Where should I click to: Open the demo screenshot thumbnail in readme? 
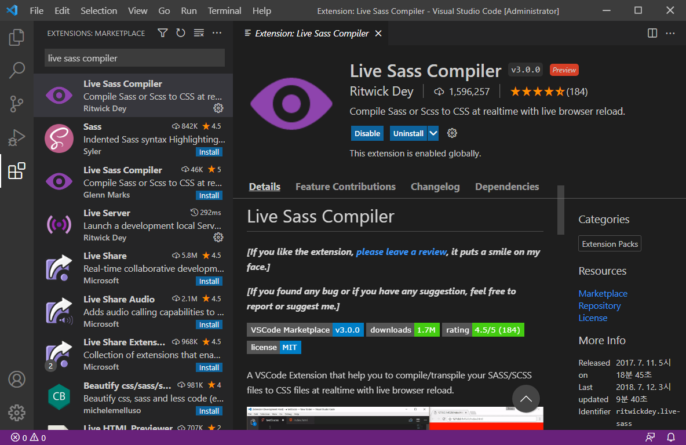pos(395,418)
